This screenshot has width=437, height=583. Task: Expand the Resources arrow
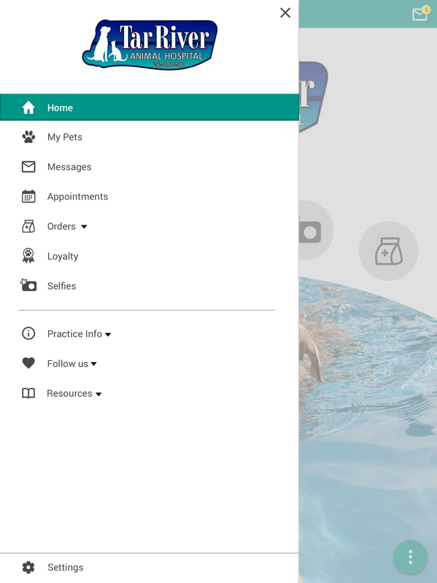[x=99, y=394]
